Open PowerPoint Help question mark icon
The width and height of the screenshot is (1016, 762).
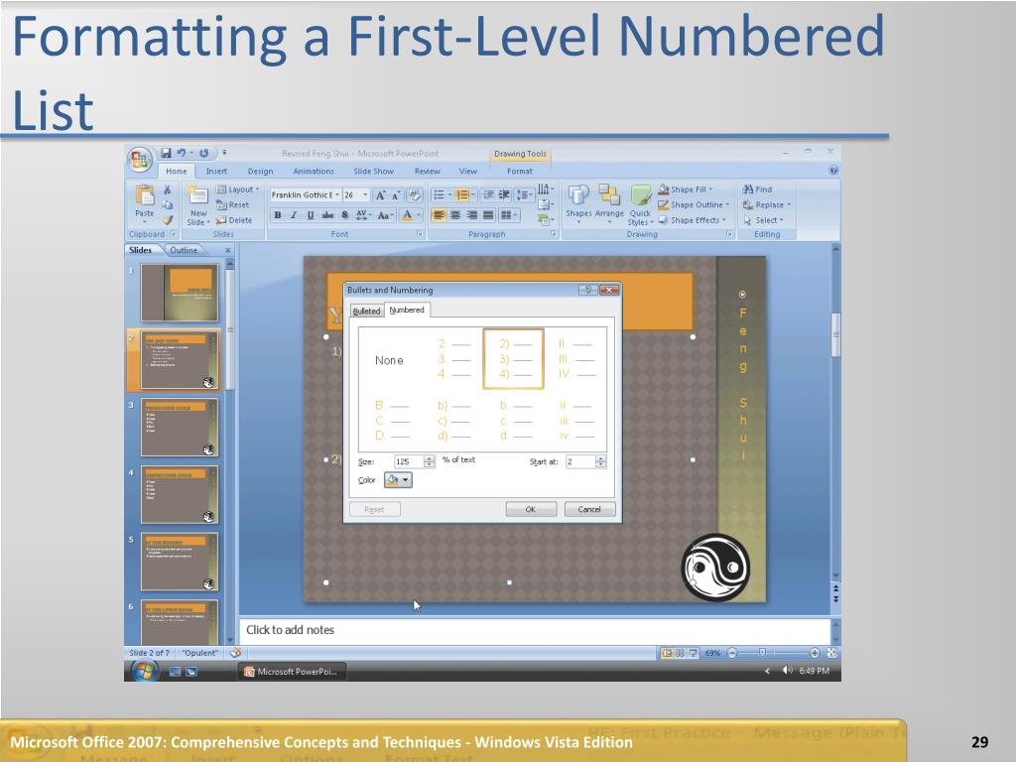[x=833, y=171]
